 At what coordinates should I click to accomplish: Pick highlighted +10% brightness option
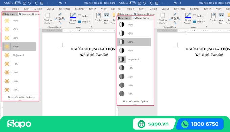pyautogui.click(x=19, y=47)
